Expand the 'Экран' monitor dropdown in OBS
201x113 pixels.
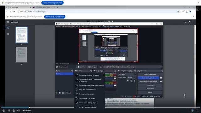(x=133, y=67)
